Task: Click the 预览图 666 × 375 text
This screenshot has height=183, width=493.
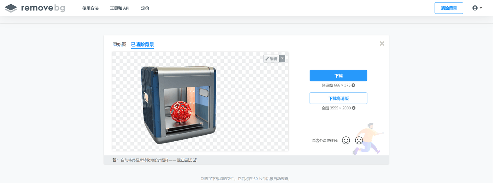Action: [336, 85]
